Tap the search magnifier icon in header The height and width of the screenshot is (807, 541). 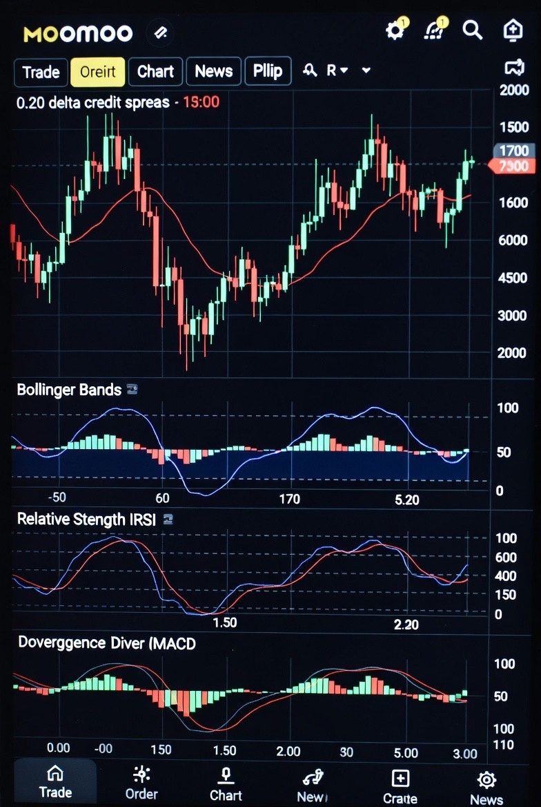pos(472,31)
